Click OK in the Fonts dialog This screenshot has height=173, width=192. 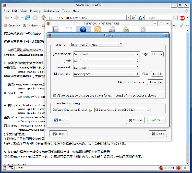click(x=156, y=120)
